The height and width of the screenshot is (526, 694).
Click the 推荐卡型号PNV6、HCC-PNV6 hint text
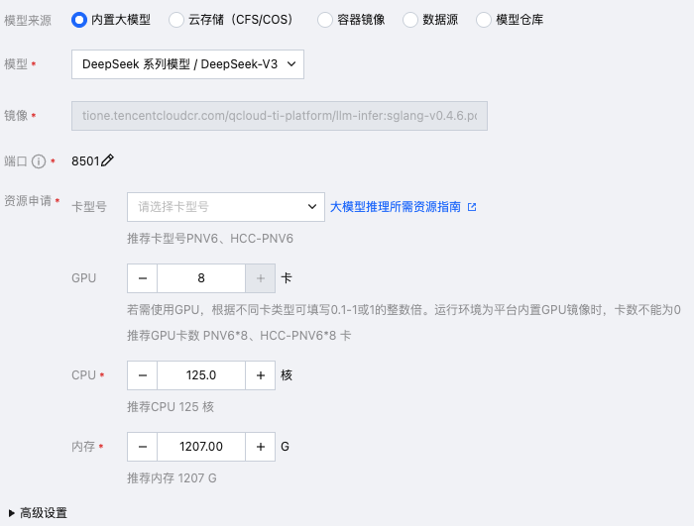(210, 239)
